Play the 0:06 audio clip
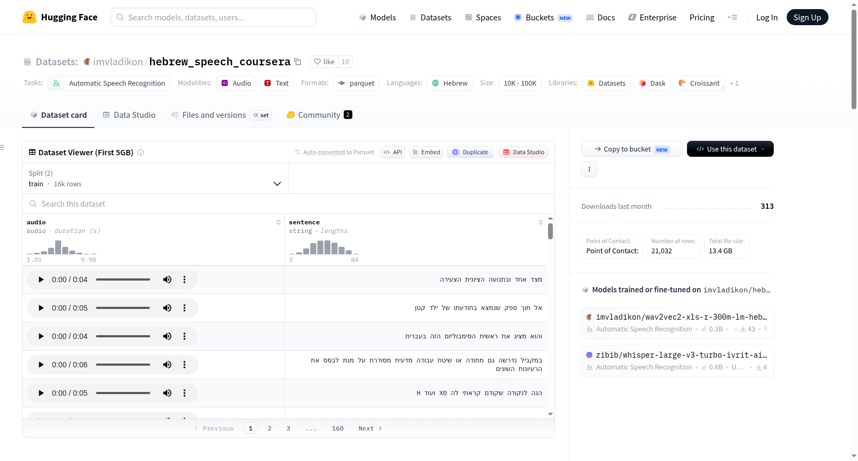 pyautogui.click(x=41, y=365)
